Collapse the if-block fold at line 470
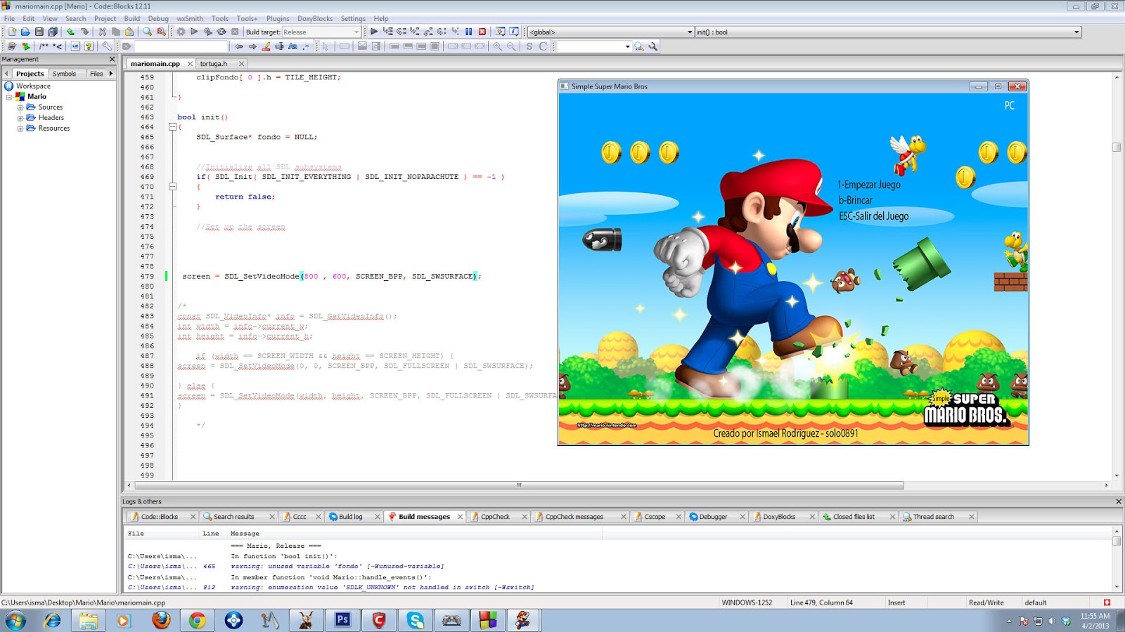The height and width of the screenshot is (632, 1125). [x=172, y=187]
